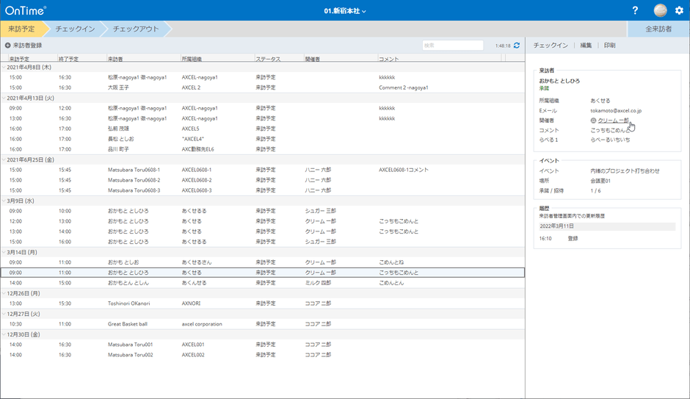
Task: Open the help question mark icon
Action: coord(635,10)
